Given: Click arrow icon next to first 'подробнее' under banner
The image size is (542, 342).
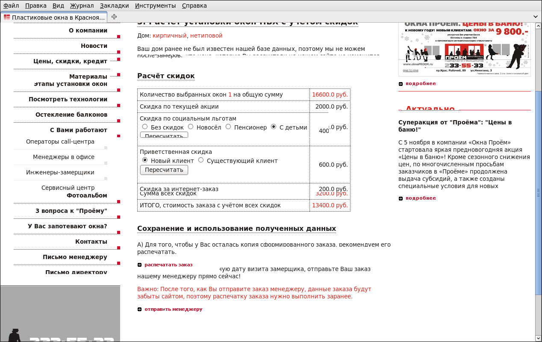Looking at the screenshot, I should click(401, 84).
